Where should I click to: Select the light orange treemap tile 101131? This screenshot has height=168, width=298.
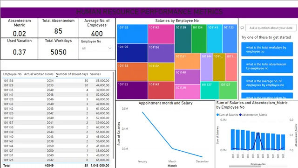point(187,61)
